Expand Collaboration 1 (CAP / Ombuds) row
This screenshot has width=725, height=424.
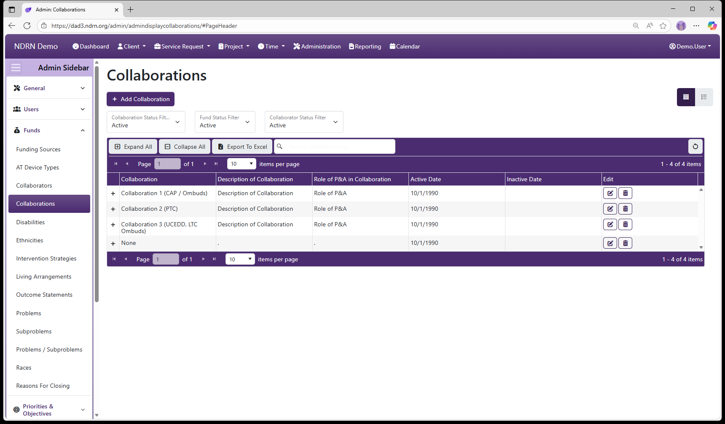click(x=113, y=193)
